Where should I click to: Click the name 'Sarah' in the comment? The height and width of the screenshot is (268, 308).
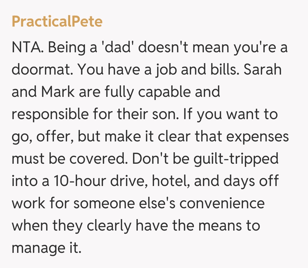click(x=262, y=70)
